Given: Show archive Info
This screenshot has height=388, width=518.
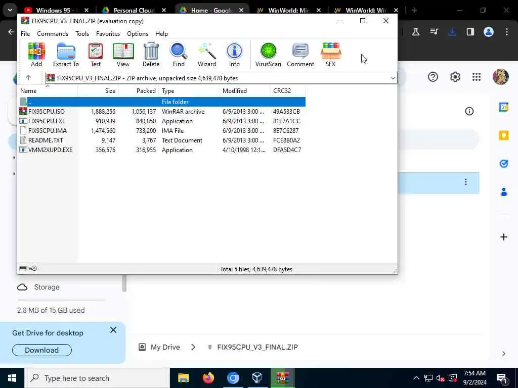Looking at the screenshot, I should coord(235,55).
